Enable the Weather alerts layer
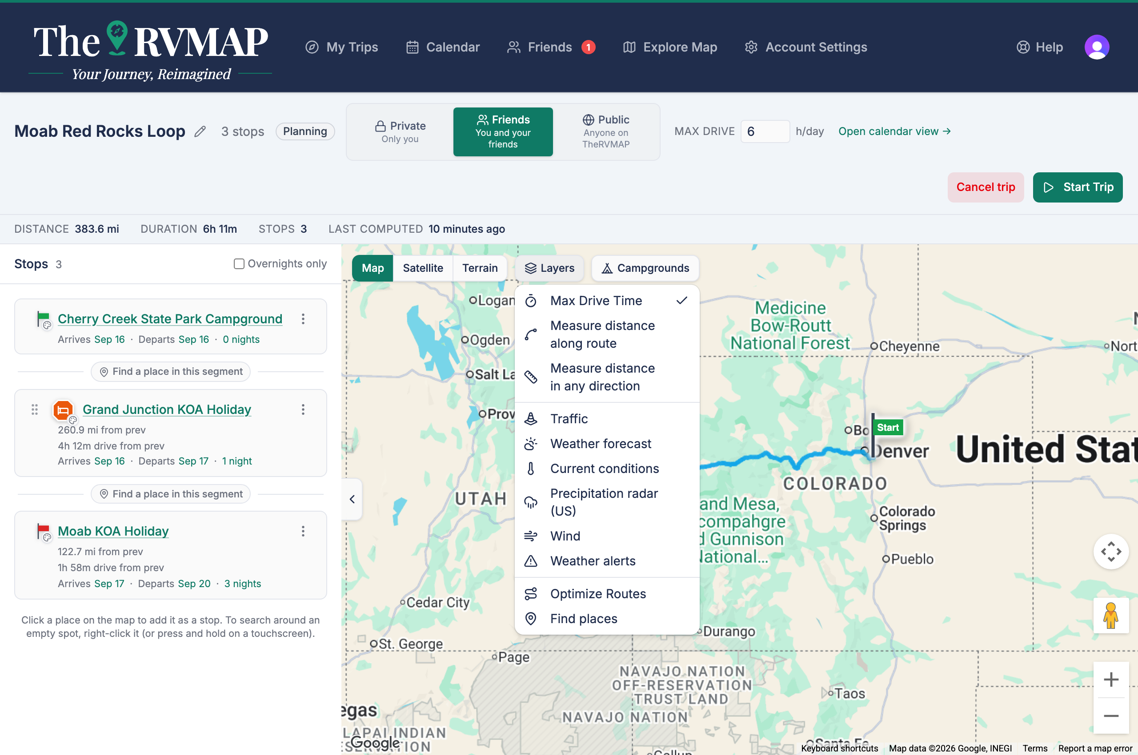This screenshot has width=1138, height=755. click(x=607, y=561)
